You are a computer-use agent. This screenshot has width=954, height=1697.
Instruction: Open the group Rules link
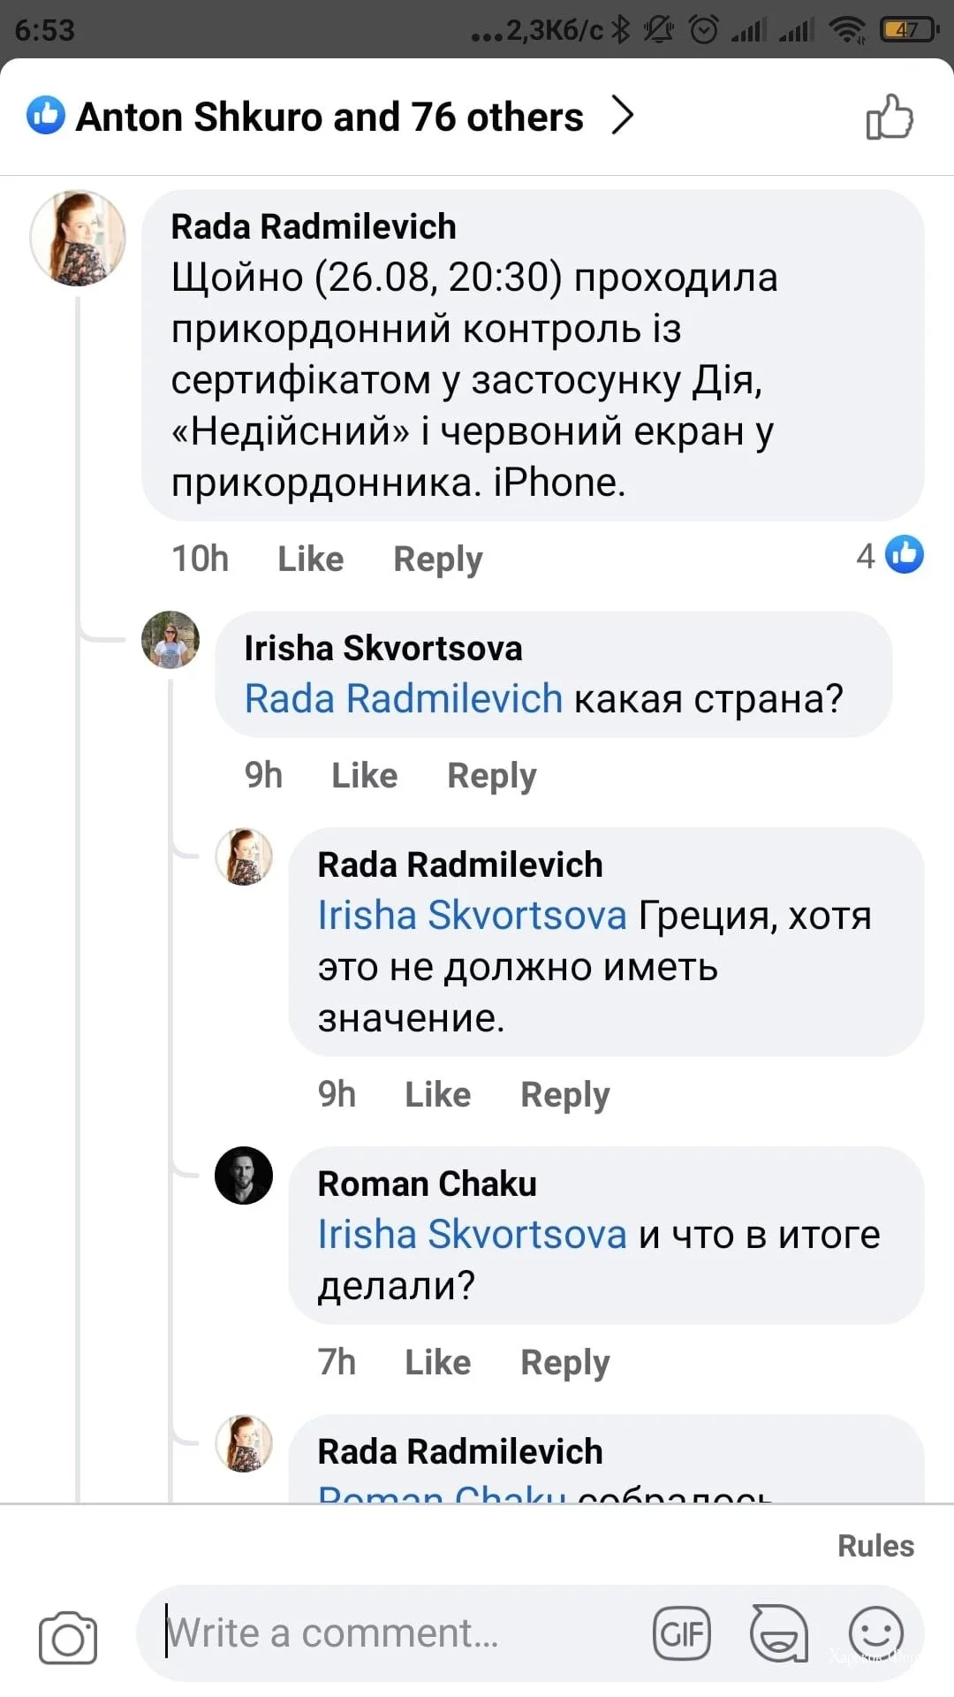pos(875,1545)
